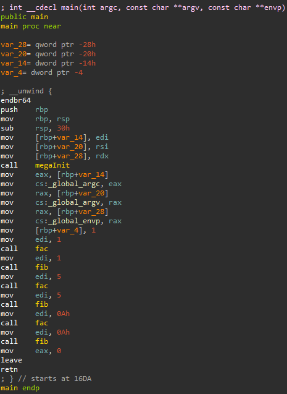This screenshot has height=394, width=287.
Task: Click the var_14 dword declaration
Action: (48, 63)
